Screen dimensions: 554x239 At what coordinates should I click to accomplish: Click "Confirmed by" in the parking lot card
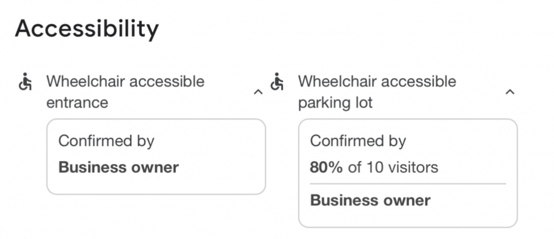tap(358, 141)
